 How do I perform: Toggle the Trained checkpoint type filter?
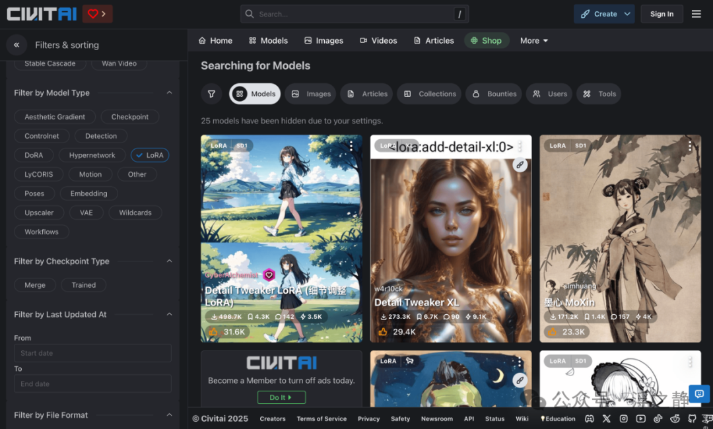(x=83, y=284)
